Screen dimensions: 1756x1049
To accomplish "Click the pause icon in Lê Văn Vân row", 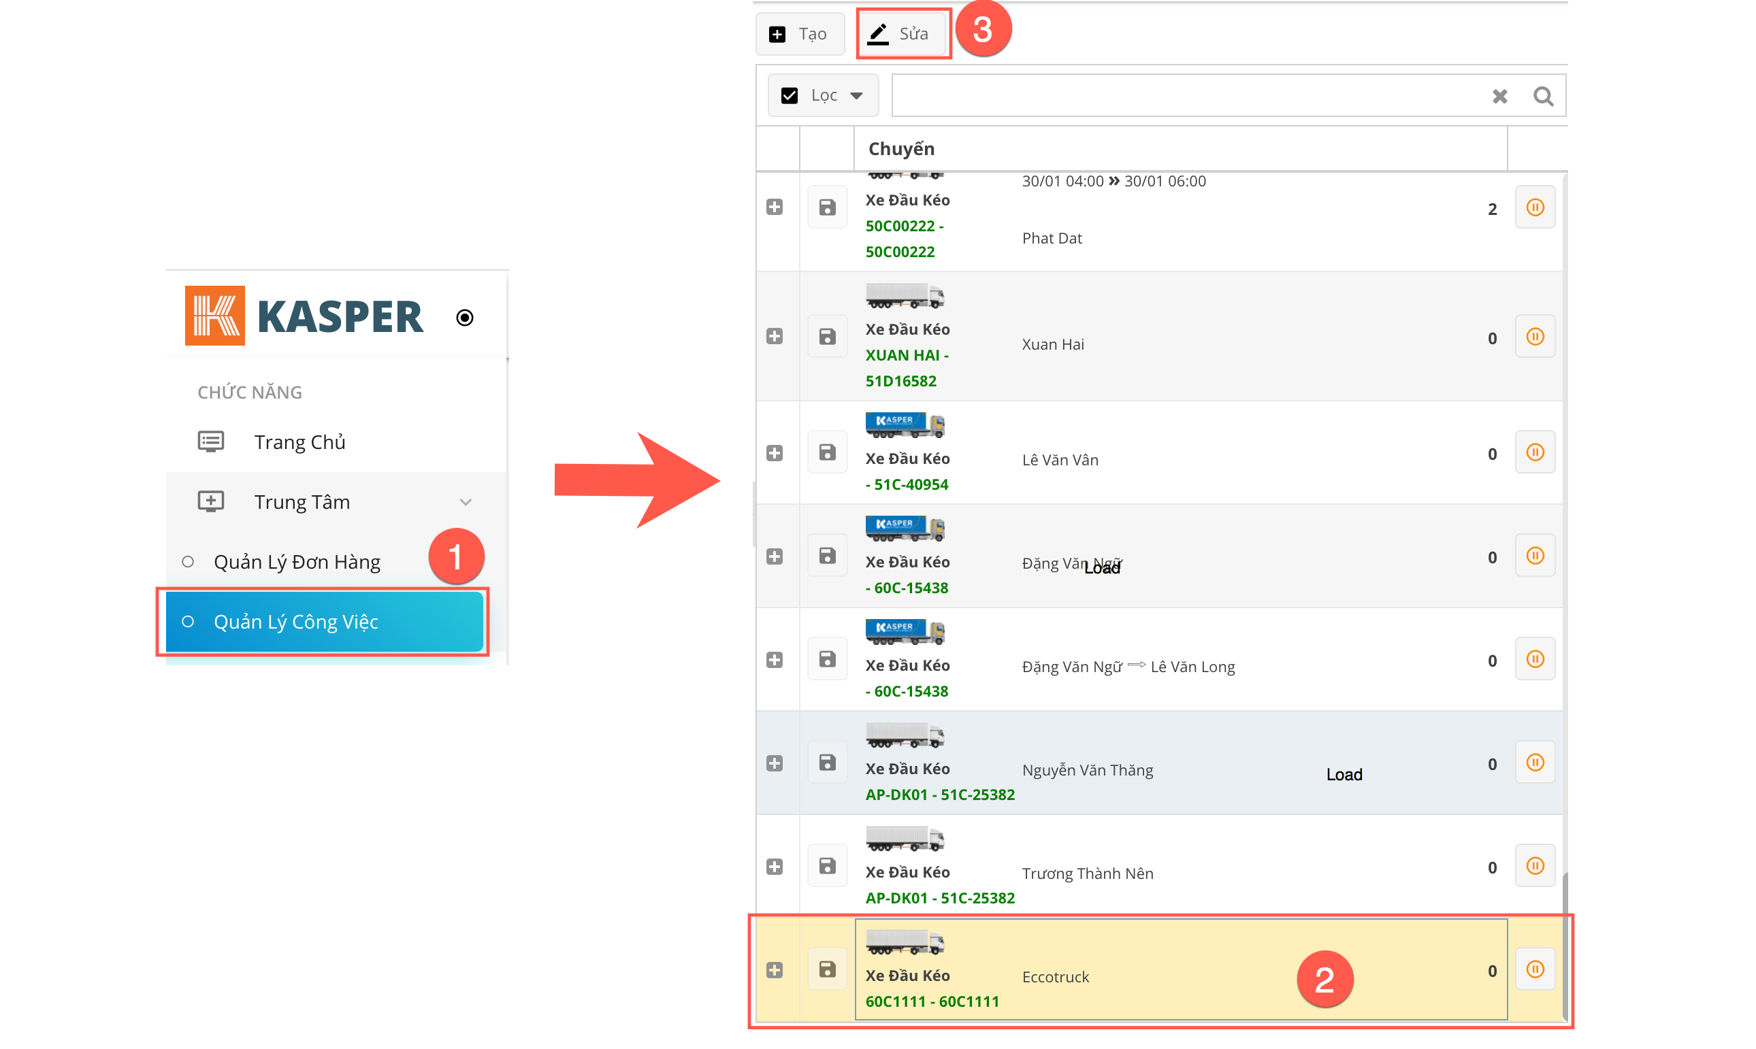I will (x=1534, y=452).
